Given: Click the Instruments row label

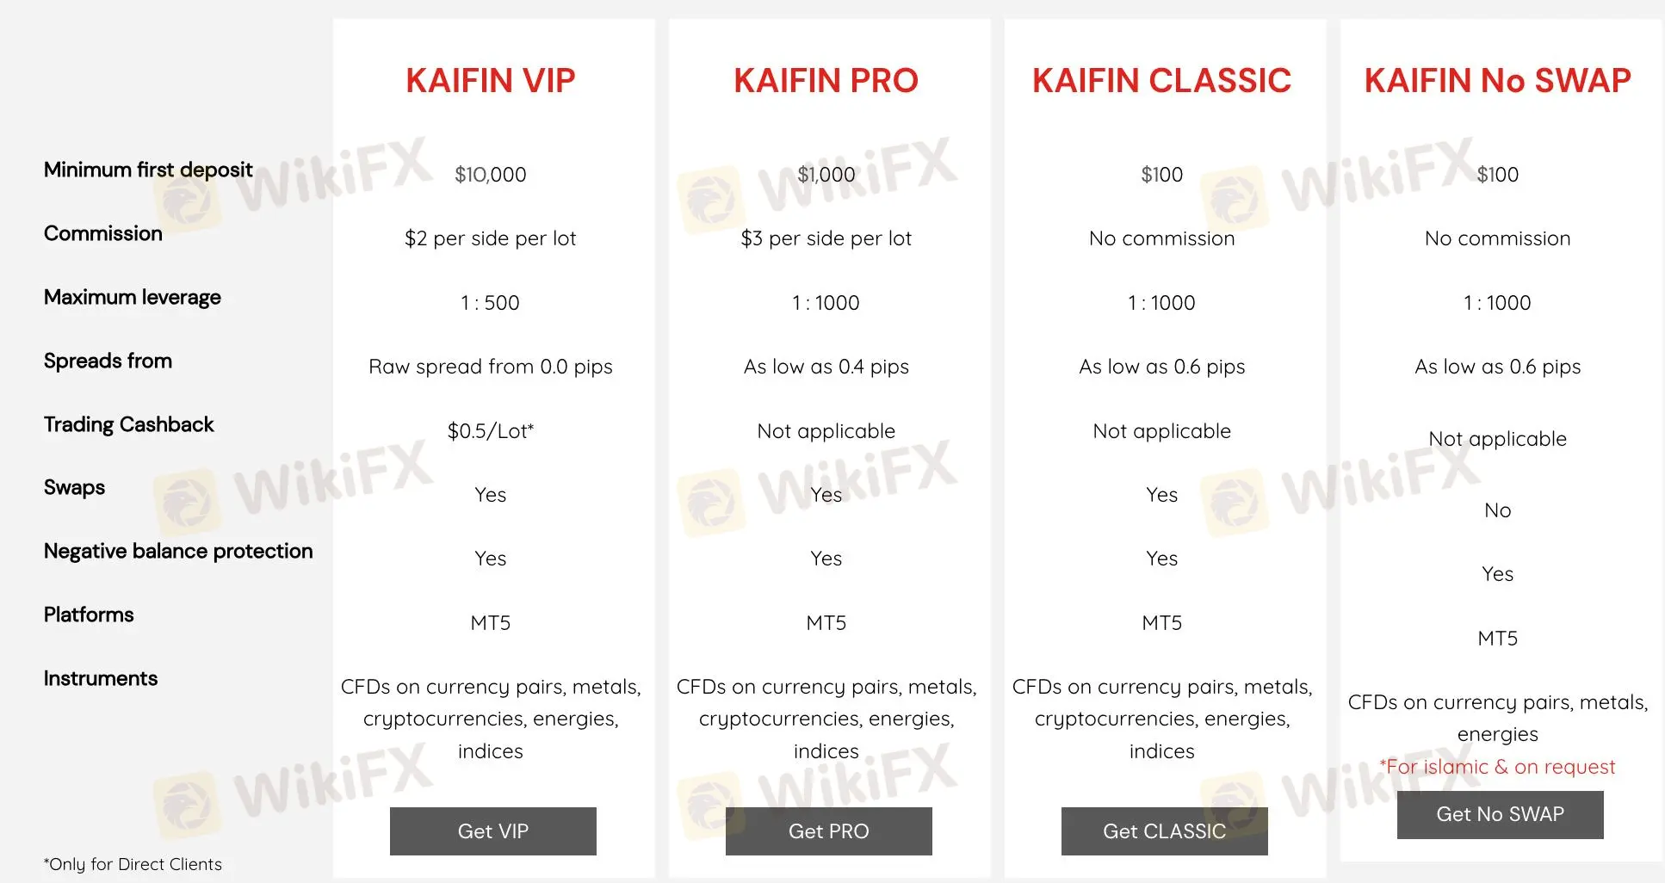Looking at the screenshot, I should (x=101, y=678).
